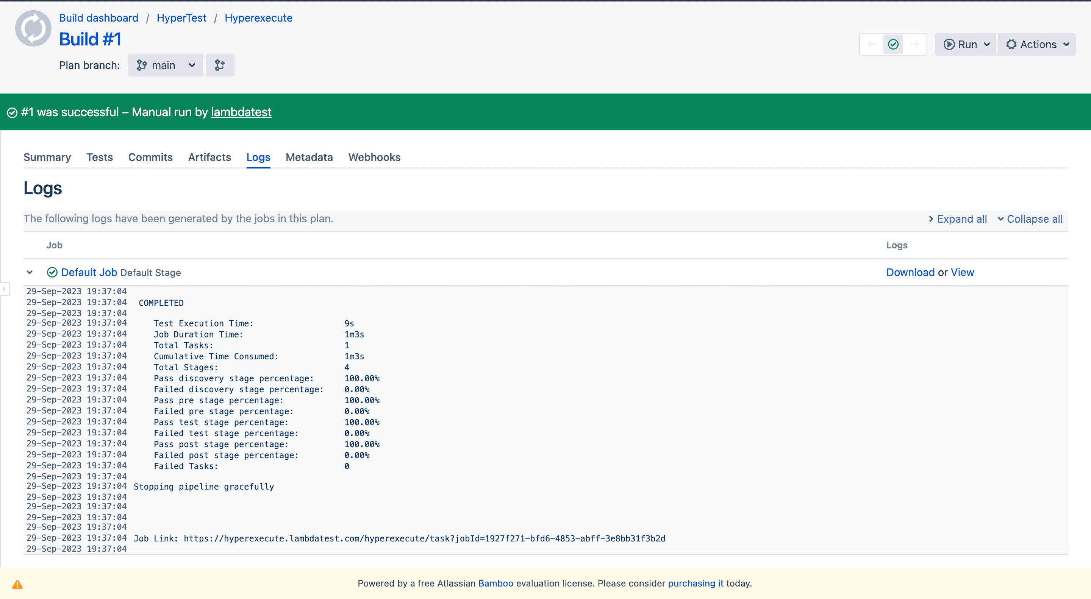
Task: Click the warning triangle icon in footer
Action: pos(17,585)
